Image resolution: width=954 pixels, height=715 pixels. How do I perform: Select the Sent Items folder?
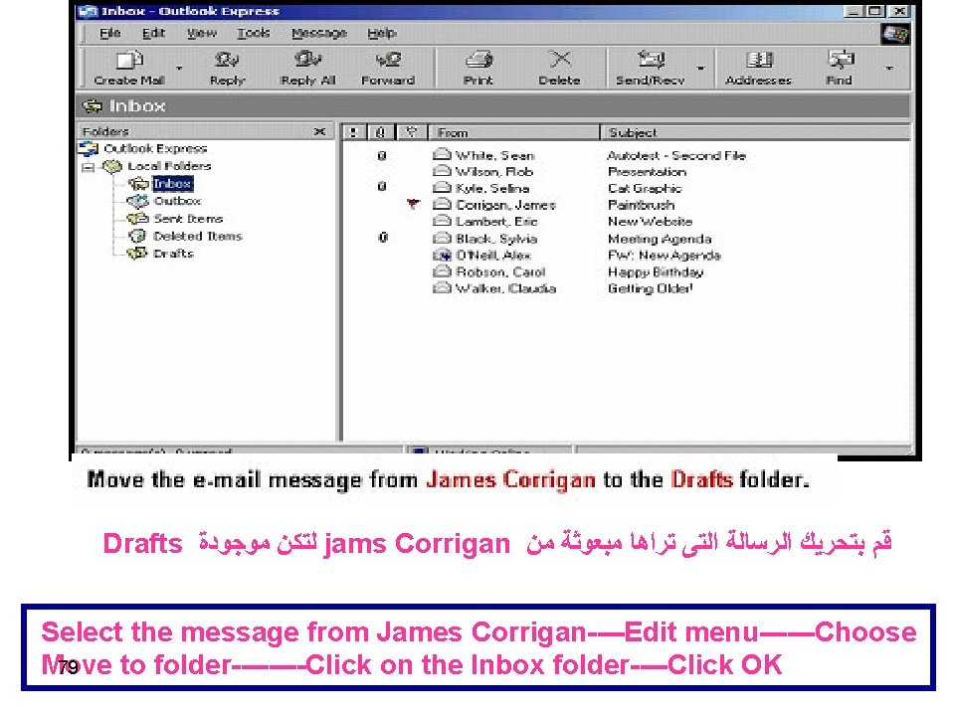coord(188,218)
